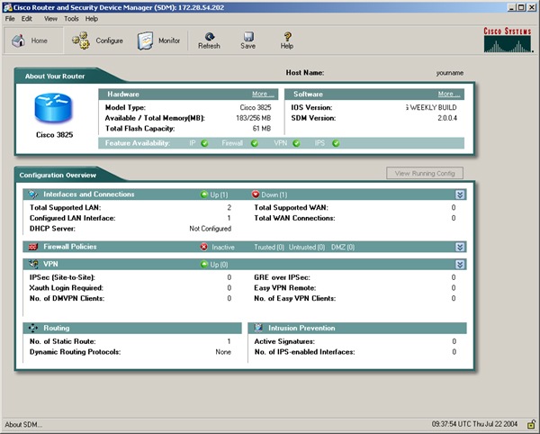Click the SDM window title bar icon
The width and height of the screenshot is (540, 434).
click(x=7, y=7)
